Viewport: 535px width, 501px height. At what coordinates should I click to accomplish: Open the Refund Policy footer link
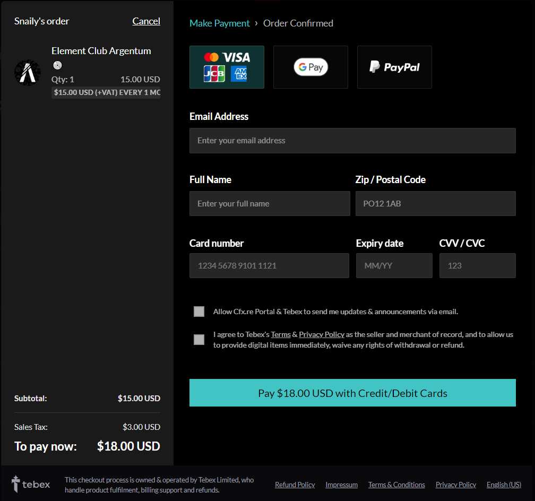[x=295, y=485]
